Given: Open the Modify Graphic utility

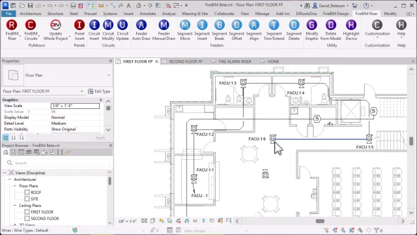Looking at the screenshot, I should tap(311, 30).
